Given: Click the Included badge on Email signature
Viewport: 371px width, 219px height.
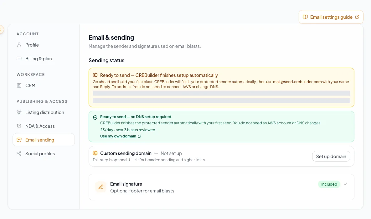Looking at the screenshot, I should click(329, 184).
